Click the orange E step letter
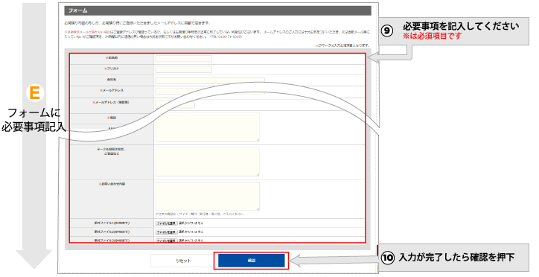539x277 pixels. 34,93
